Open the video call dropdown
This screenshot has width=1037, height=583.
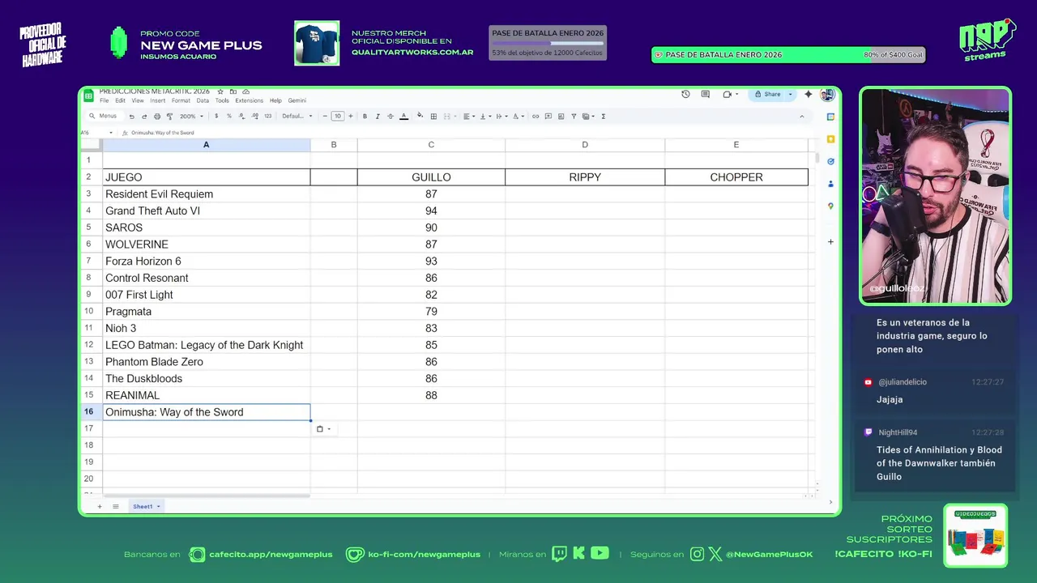pyautogui.click(x=737, y=94)
